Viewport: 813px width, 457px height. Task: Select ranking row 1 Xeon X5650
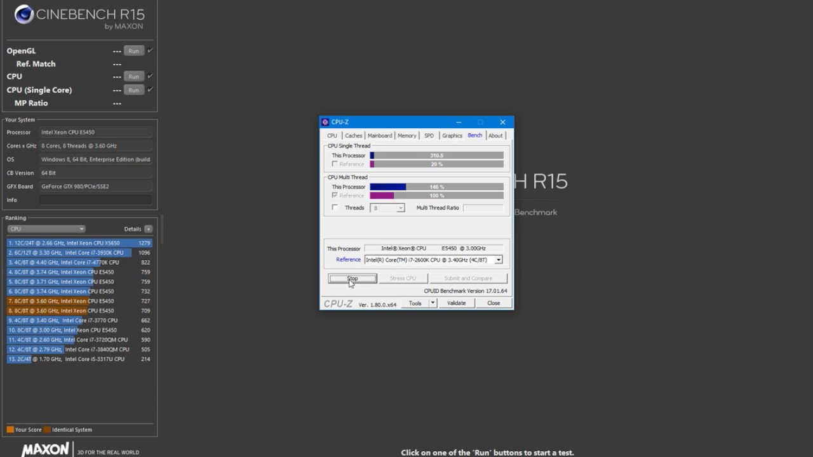point(79,243)
